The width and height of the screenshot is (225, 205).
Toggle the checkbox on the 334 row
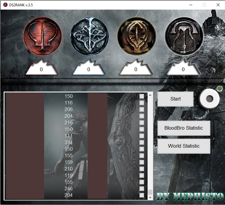click(142, 142)
